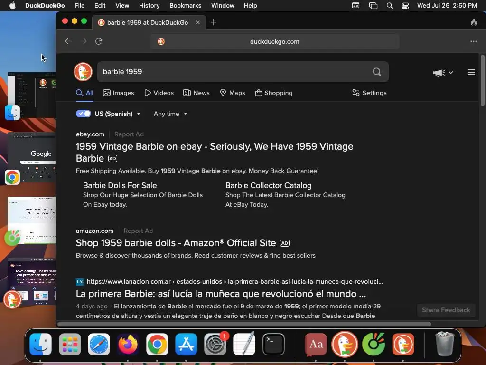Viewport: 486px width, 365px height.
Task: Click the horizontal scrollbar at window bottom
Action: click(x=244, y=324)
